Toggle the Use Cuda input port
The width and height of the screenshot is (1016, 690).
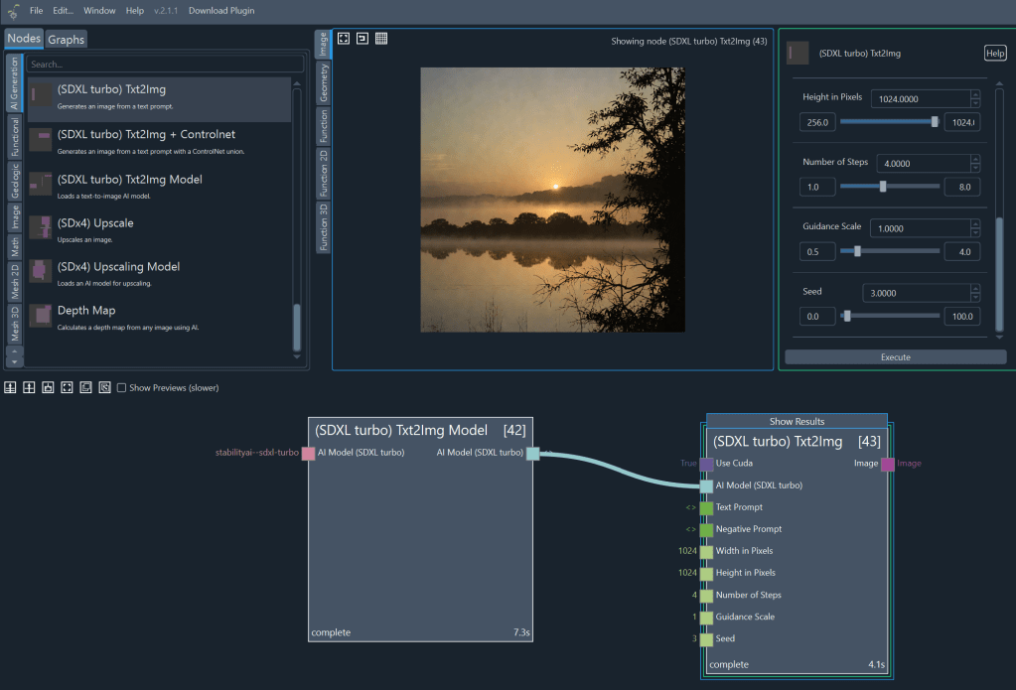point(706,464)
